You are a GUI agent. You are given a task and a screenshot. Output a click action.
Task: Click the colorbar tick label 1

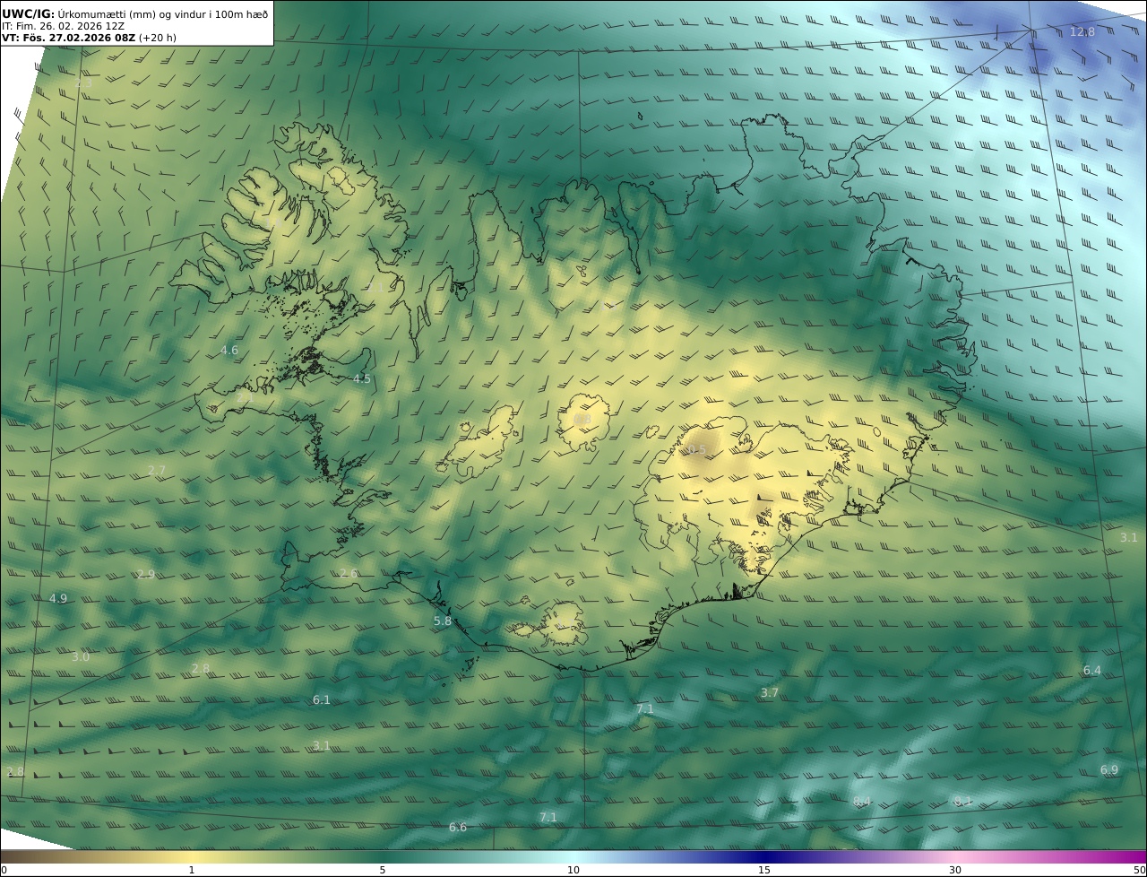191,870
